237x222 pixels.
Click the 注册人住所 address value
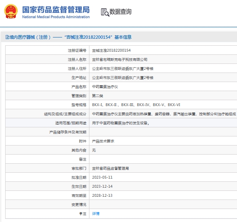tap(123, 69)
